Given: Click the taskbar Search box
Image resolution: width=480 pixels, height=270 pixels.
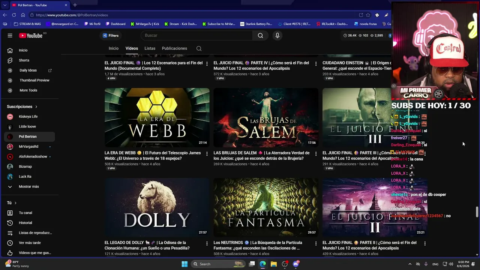Looking at the screenshot, I should 218,264.
